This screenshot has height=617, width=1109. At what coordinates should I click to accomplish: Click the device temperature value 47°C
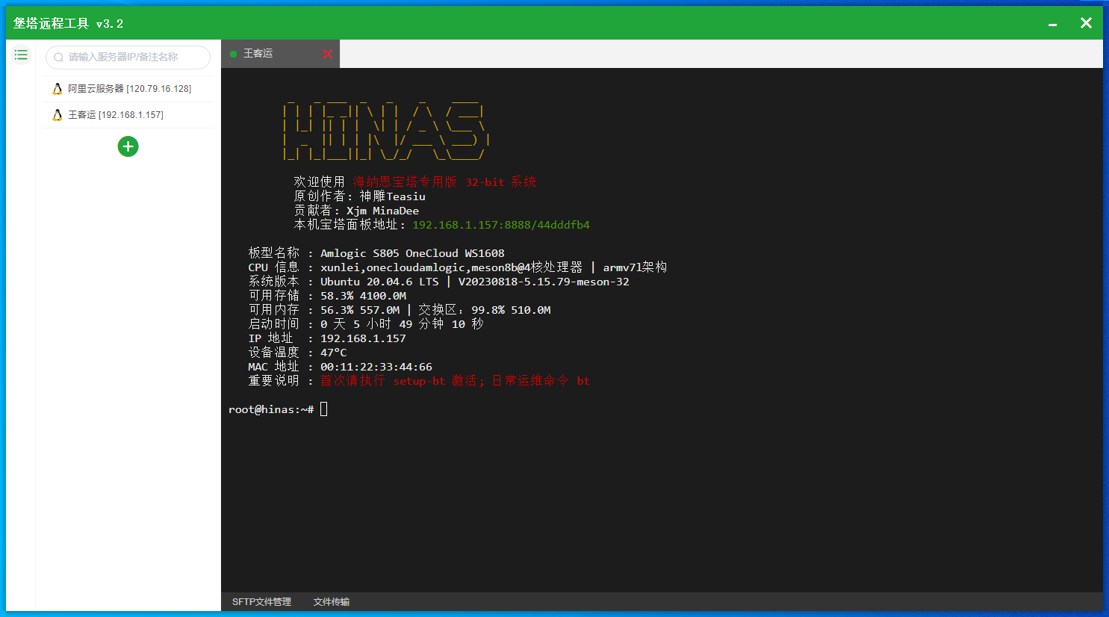pos(334,353)
